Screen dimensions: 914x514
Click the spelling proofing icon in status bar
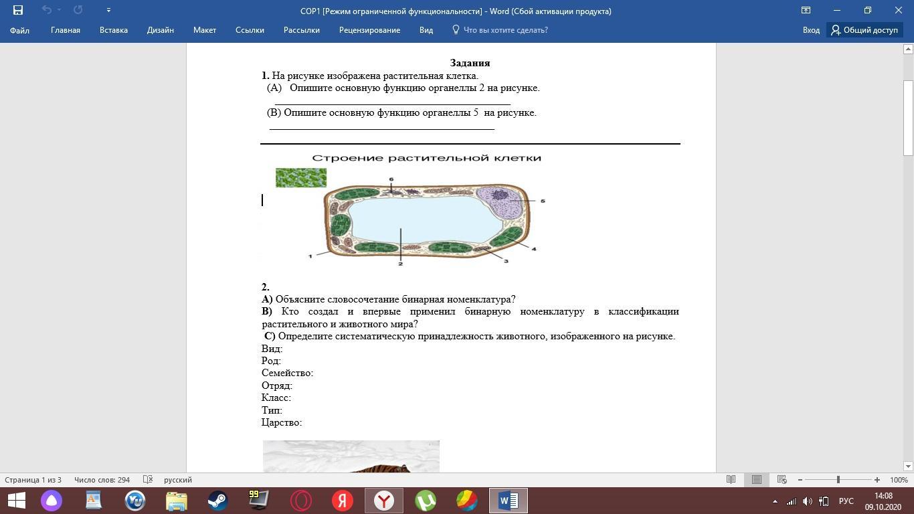pyautogui.click(x=148, y=479)
